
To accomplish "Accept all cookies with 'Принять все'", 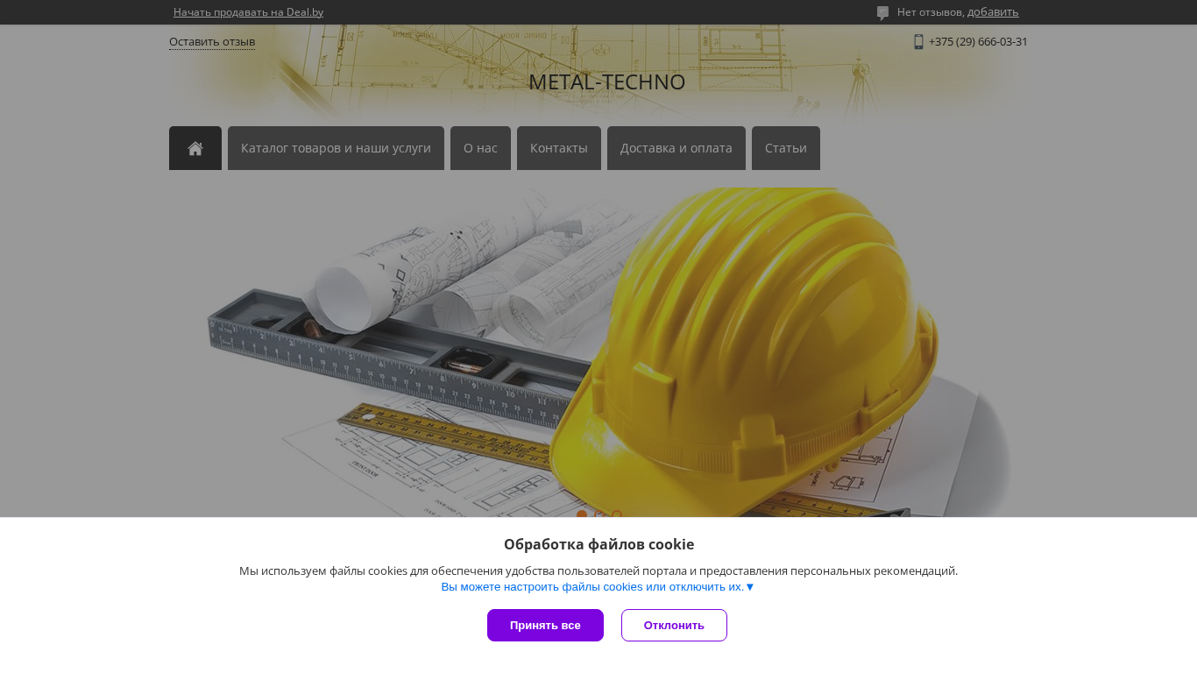I will tap(545, 625).
